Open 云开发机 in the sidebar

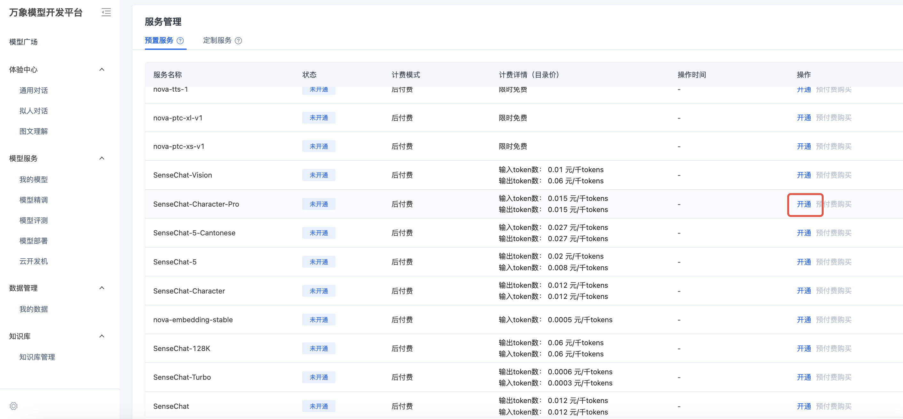pyautogui.click(x=34, y=261)
